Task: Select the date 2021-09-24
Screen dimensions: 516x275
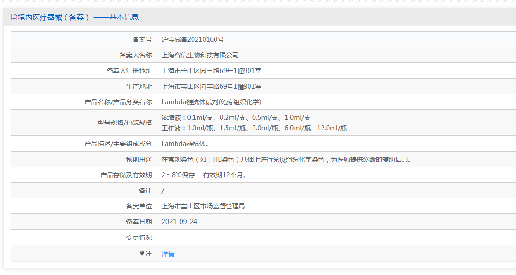Action: [179, 222]
